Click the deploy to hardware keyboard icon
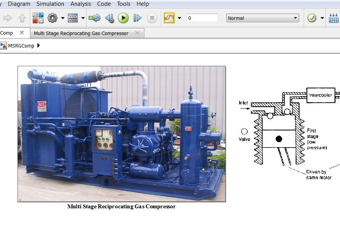Viewport: 340px width, 227px height. (333, 18)
